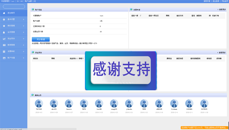The height and width of the screenshot is (130, 229).
Task: Click globe icon in 账户信息 panel header
Action: pyautogui.click(x=33, y=9)
